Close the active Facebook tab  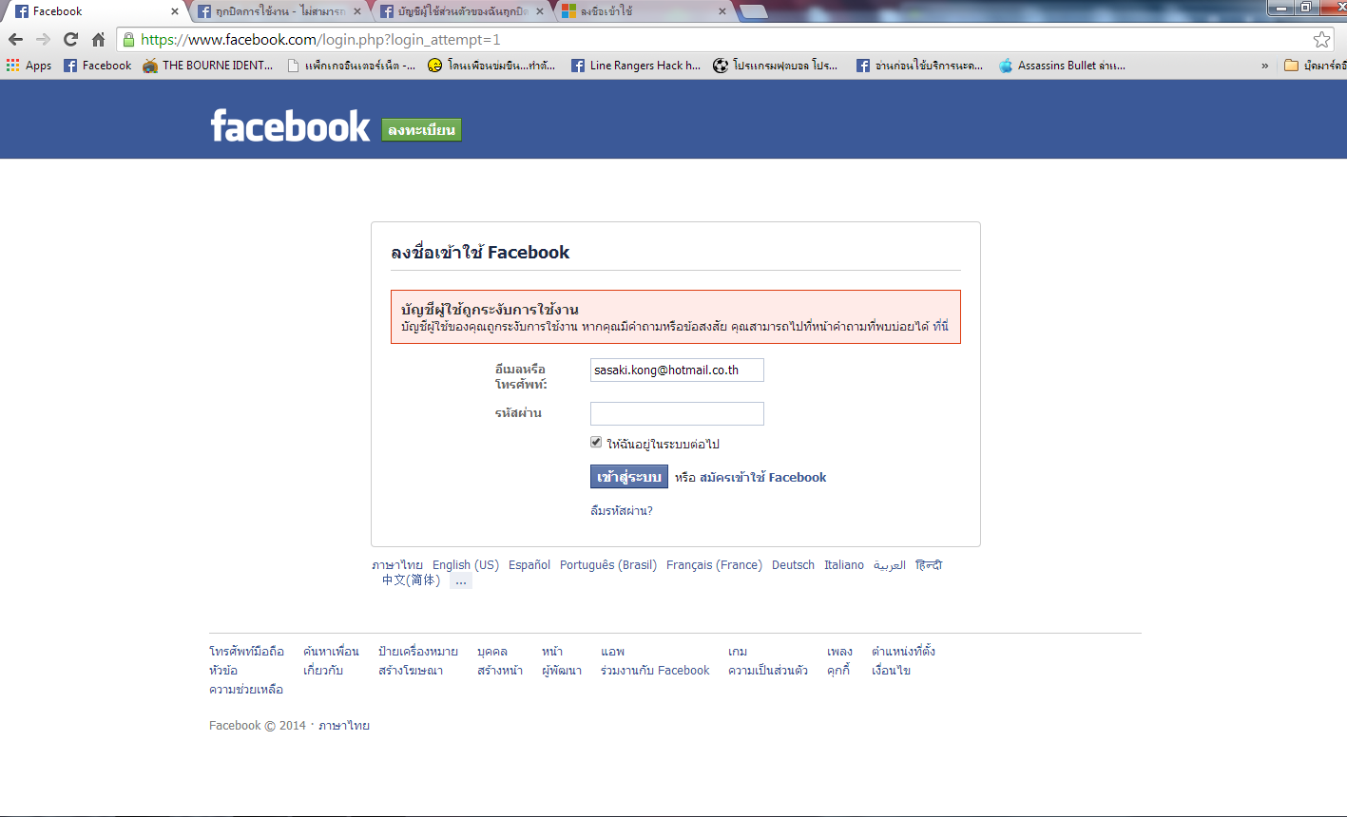click(x=174, y=12)
